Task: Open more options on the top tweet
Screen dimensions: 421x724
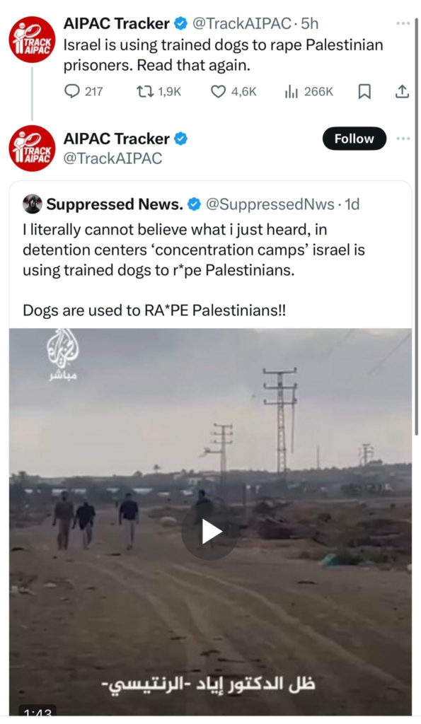Action: coord(403,23)
